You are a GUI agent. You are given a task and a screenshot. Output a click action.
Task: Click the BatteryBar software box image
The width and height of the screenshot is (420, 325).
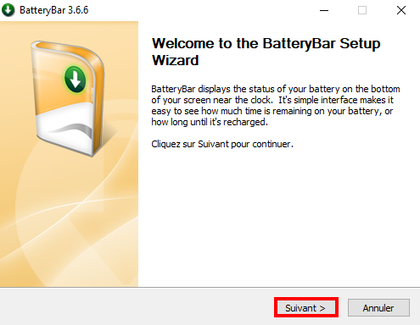point(68,98)
